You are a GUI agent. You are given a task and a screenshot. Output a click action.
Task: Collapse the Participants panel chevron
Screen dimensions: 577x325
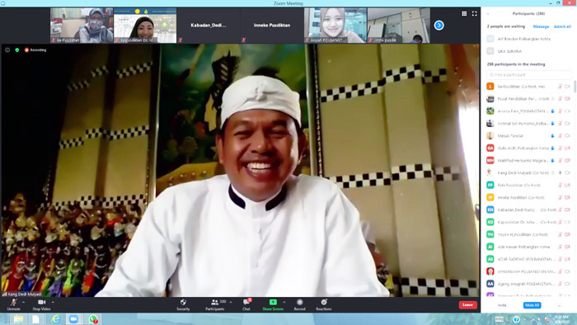[488, 14]
